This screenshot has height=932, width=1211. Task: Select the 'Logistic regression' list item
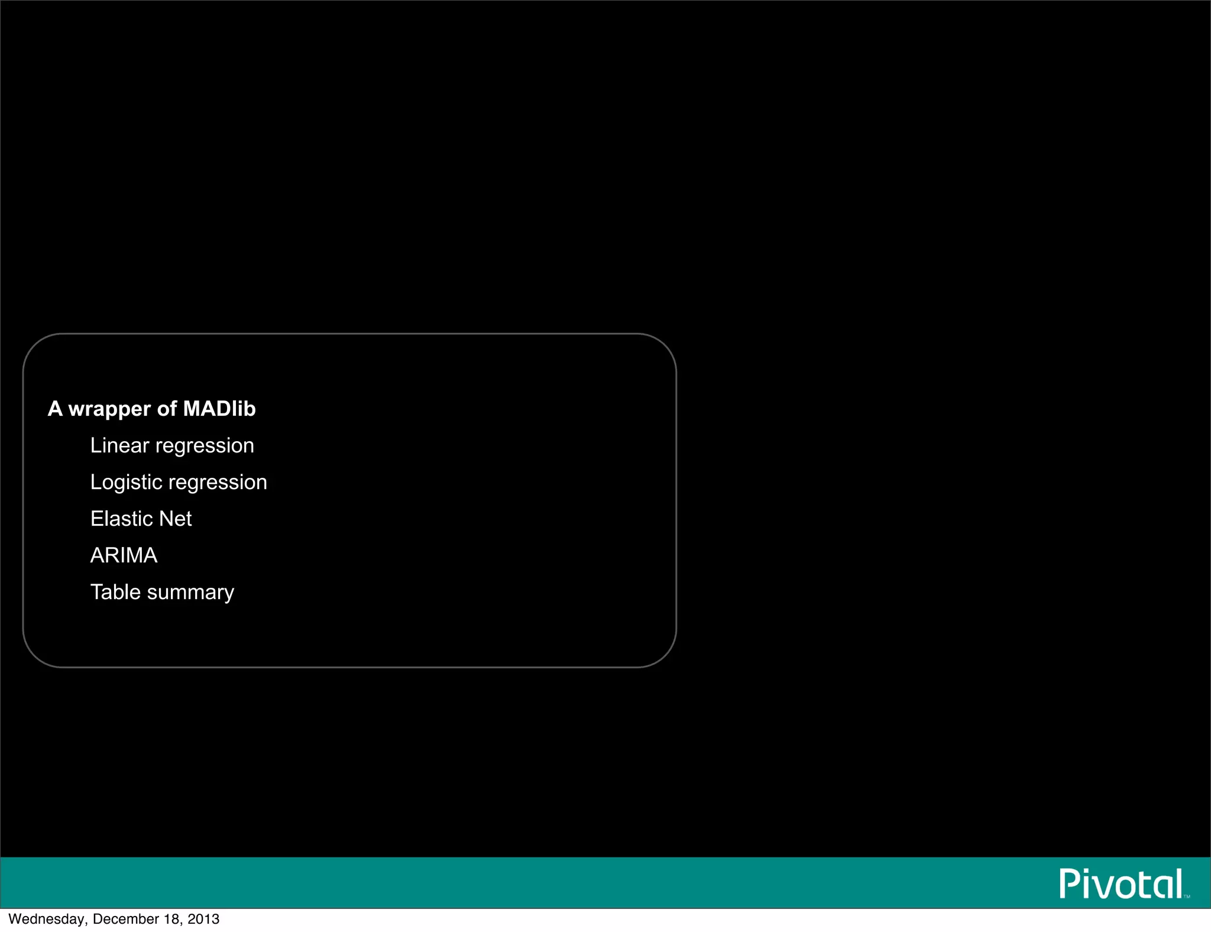(179, 482)
